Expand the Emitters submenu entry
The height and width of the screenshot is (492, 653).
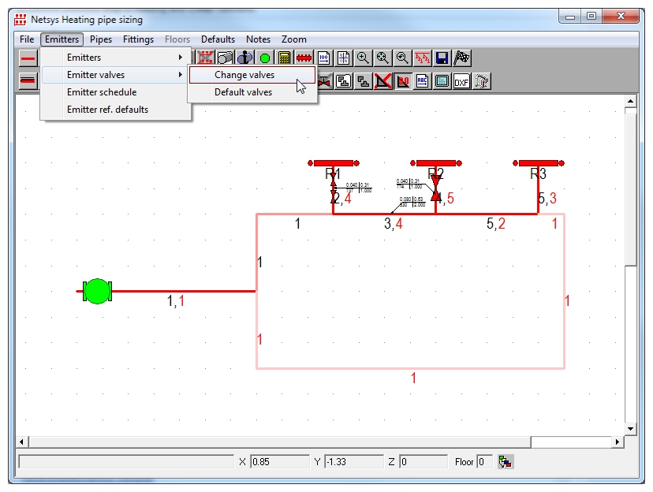(115, 58)
